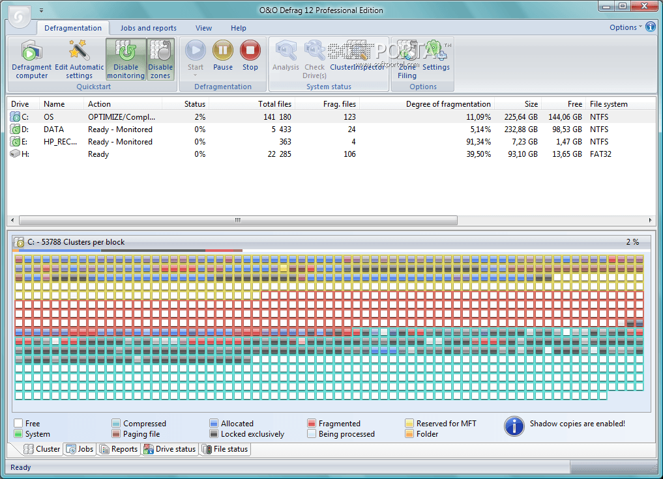
Task: Click the Analysis icon
Action: coord(286,50)
